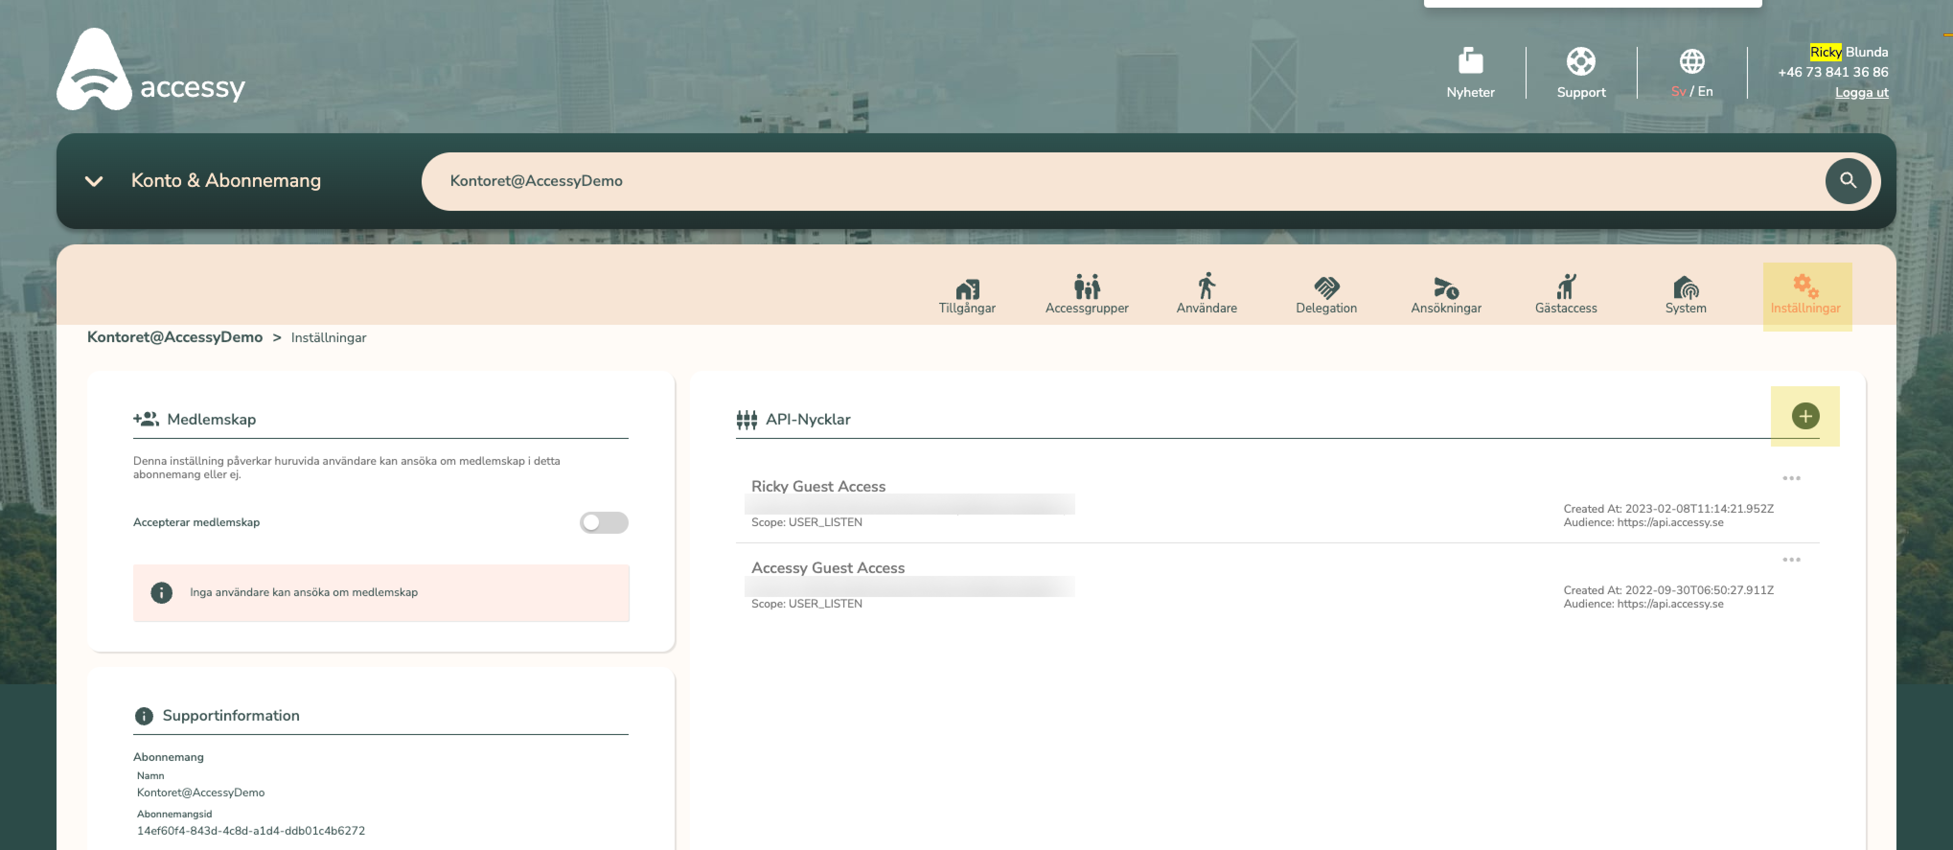1953x850 pixels.
Task: Switch language to Sv
Action: [x=1678, y=91]
